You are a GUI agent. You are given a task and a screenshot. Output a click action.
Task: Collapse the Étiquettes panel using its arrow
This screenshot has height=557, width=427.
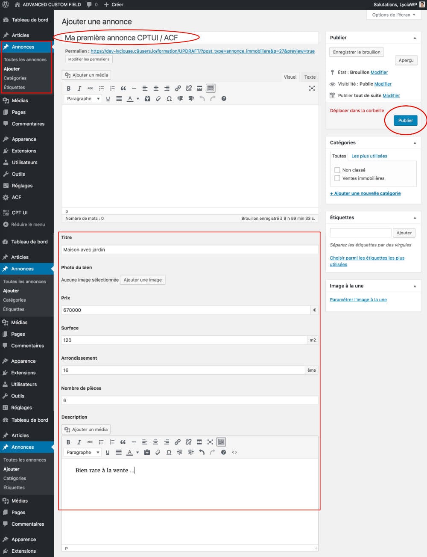click(415, 218)
